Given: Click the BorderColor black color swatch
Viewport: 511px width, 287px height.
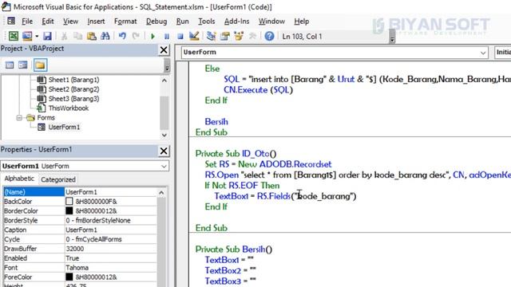Looking at the screenshot, I should (x=69, y=210).
